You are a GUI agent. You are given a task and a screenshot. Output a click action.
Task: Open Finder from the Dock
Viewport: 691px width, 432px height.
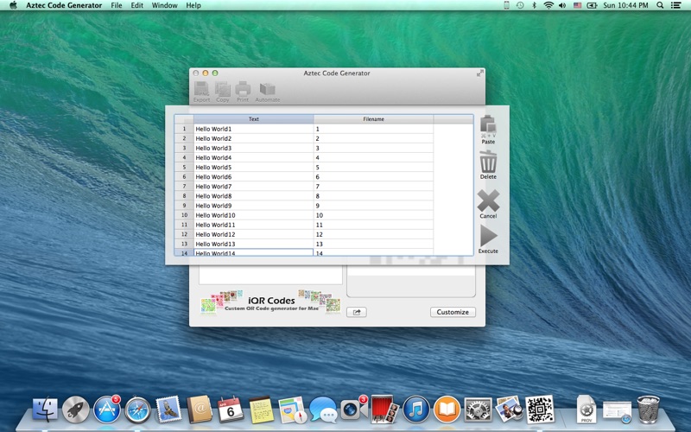point(45,410)
